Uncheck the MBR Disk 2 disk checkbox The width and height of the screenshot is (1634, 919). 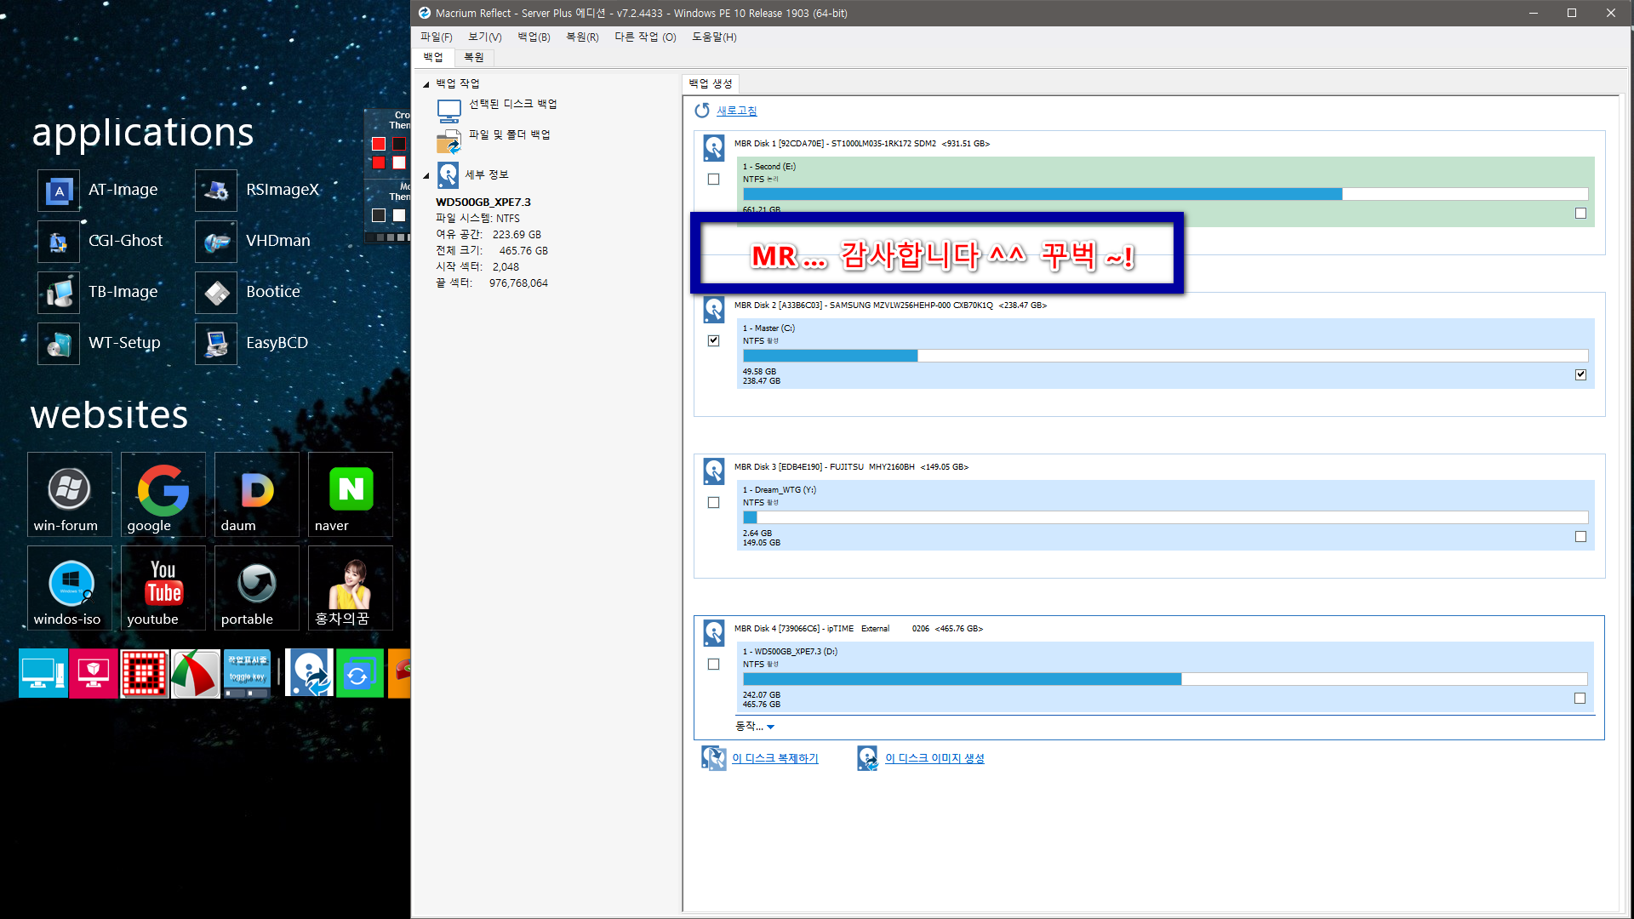713,341
